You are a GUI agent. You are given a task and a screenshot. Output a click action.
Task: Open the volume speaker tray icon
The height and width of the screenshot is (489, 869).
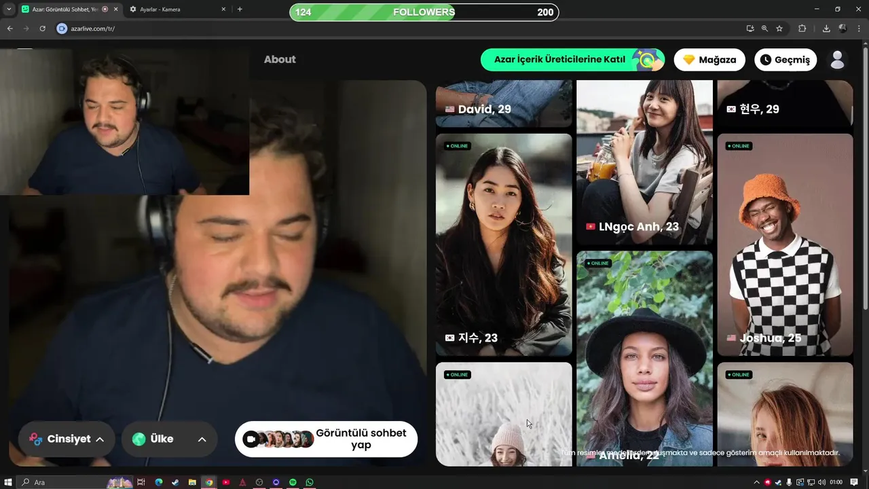pos(821,482)
